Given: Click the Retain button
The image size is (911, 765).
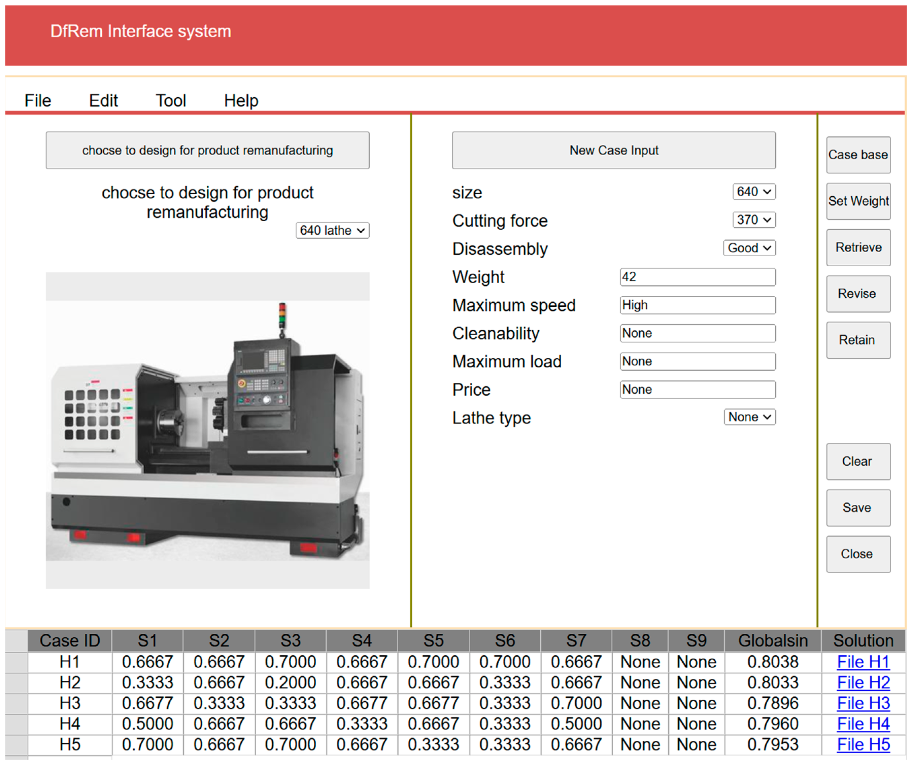Looking at the screenshot, I should click(x=858, y=340).
